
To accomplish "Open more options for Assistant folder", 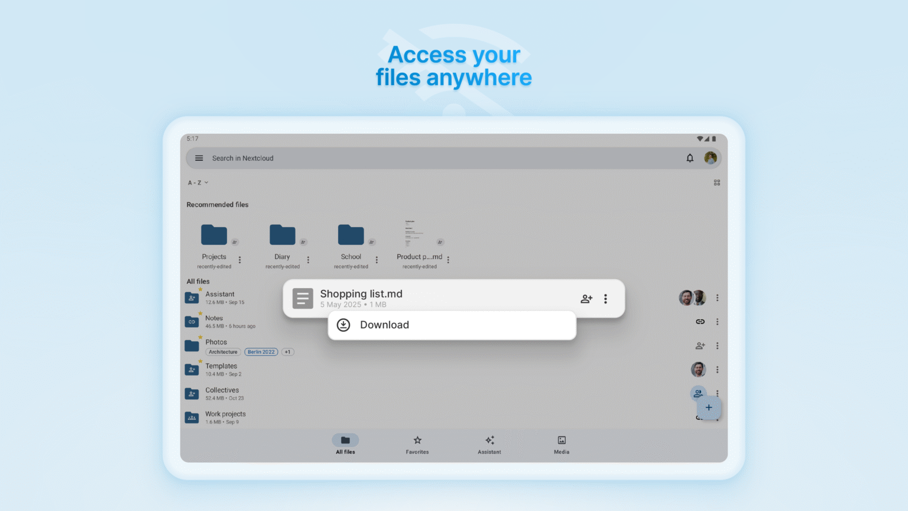I will click(x=717, y=297).
